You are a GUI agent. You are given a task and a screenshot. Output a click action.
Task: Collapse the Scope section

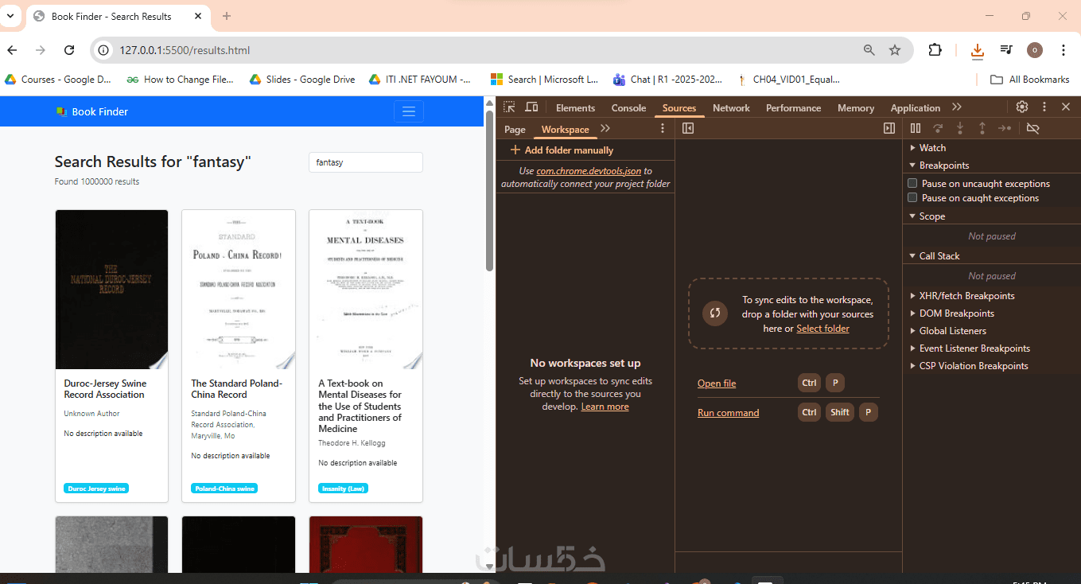click(x=932, y=216)
